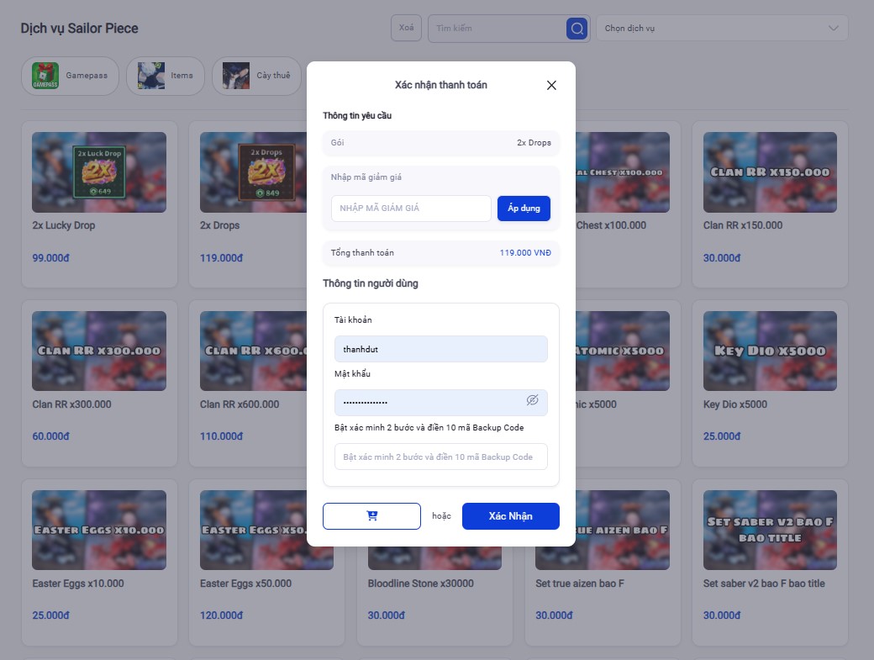
Task: Open the 2x Drops product thumbnail
Action: click(253, 172)
